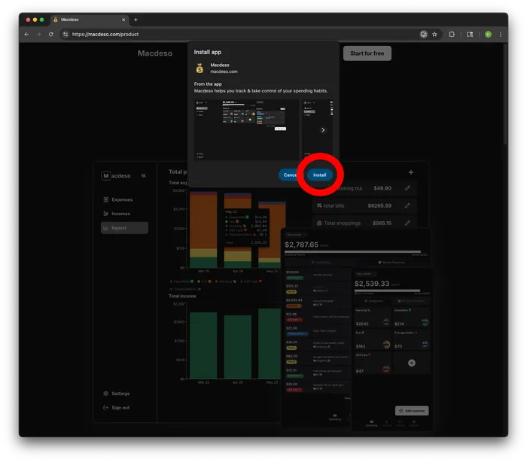Click the Install button in the dialog
Screen dimensions: 527x462
tap(320, 175)
